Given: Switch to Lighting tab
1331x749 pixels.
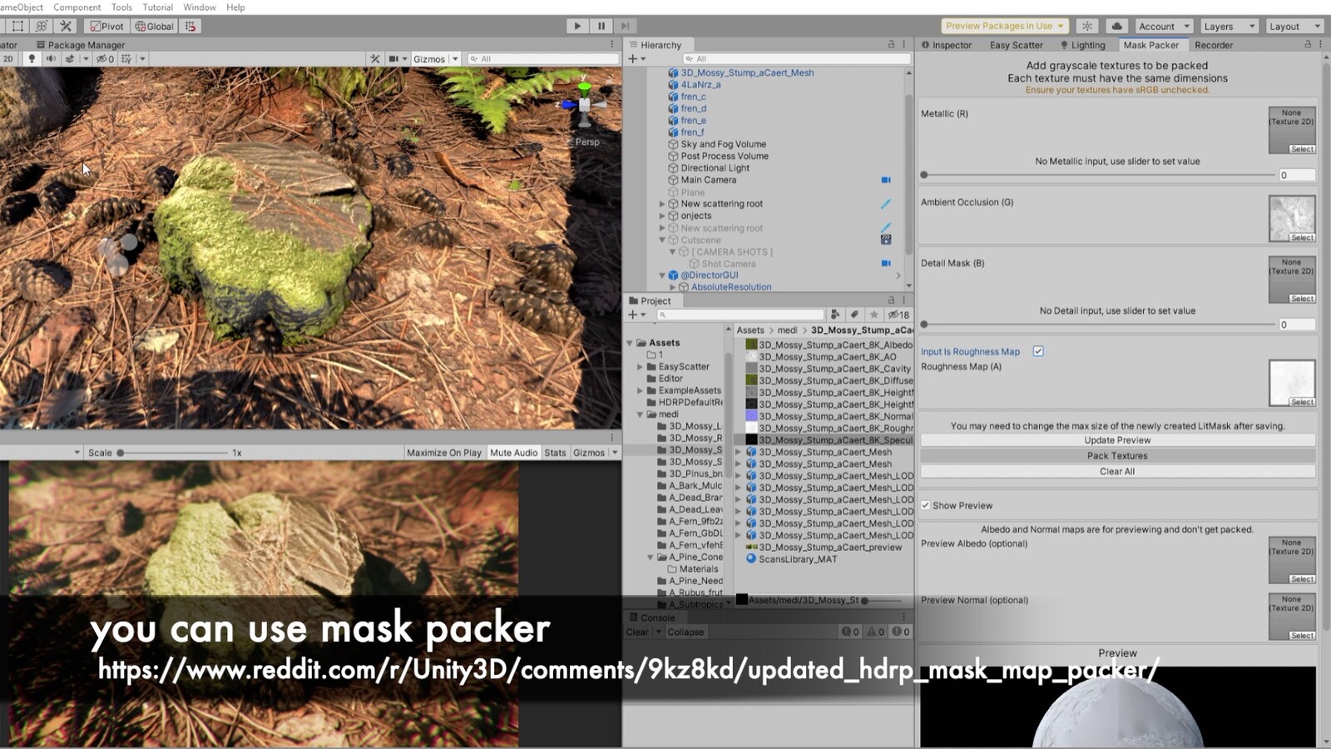Looking at the screenshot, I should tap(1082, 45).
